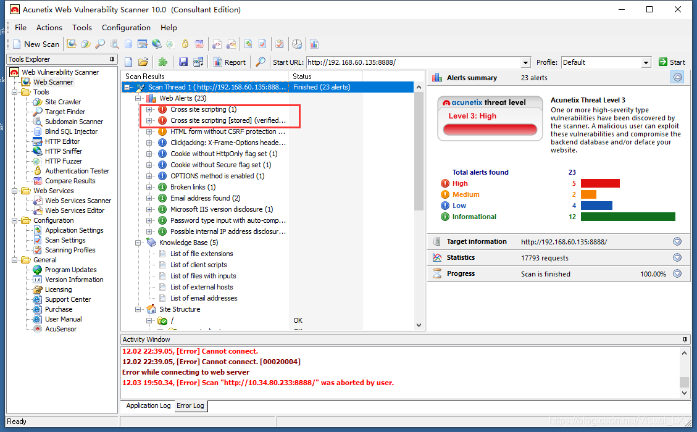Switch to the Application Log tab
Viewport: 697px width, 432px height.
point(148,405)
